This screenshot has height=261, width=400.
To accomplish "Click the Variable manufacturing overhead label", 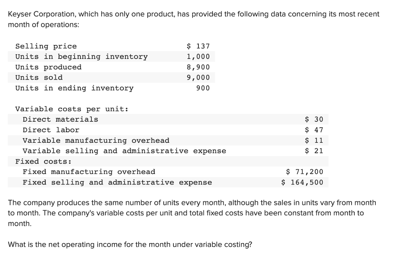I will (96, 140).
